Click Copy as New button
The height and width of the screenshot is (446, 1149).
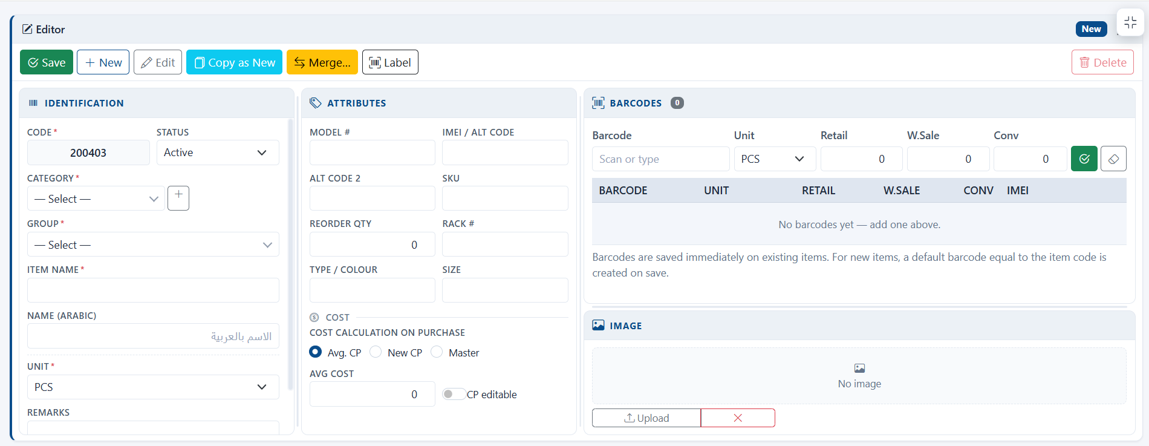coord(234,62)
